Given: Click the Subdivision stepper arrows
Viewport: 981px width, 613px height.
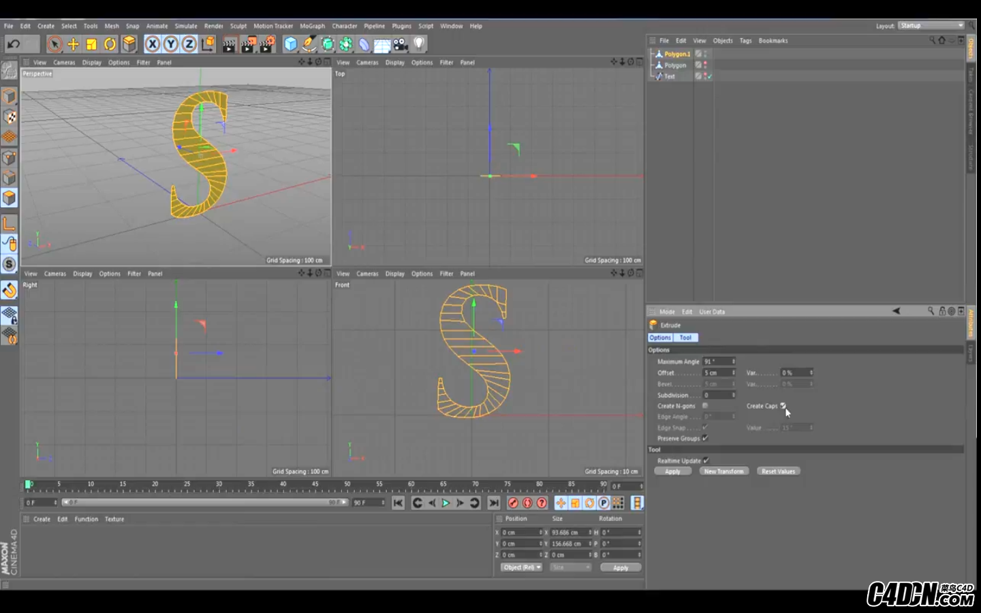Looking at the screenshot, I should tap(734, 395).
